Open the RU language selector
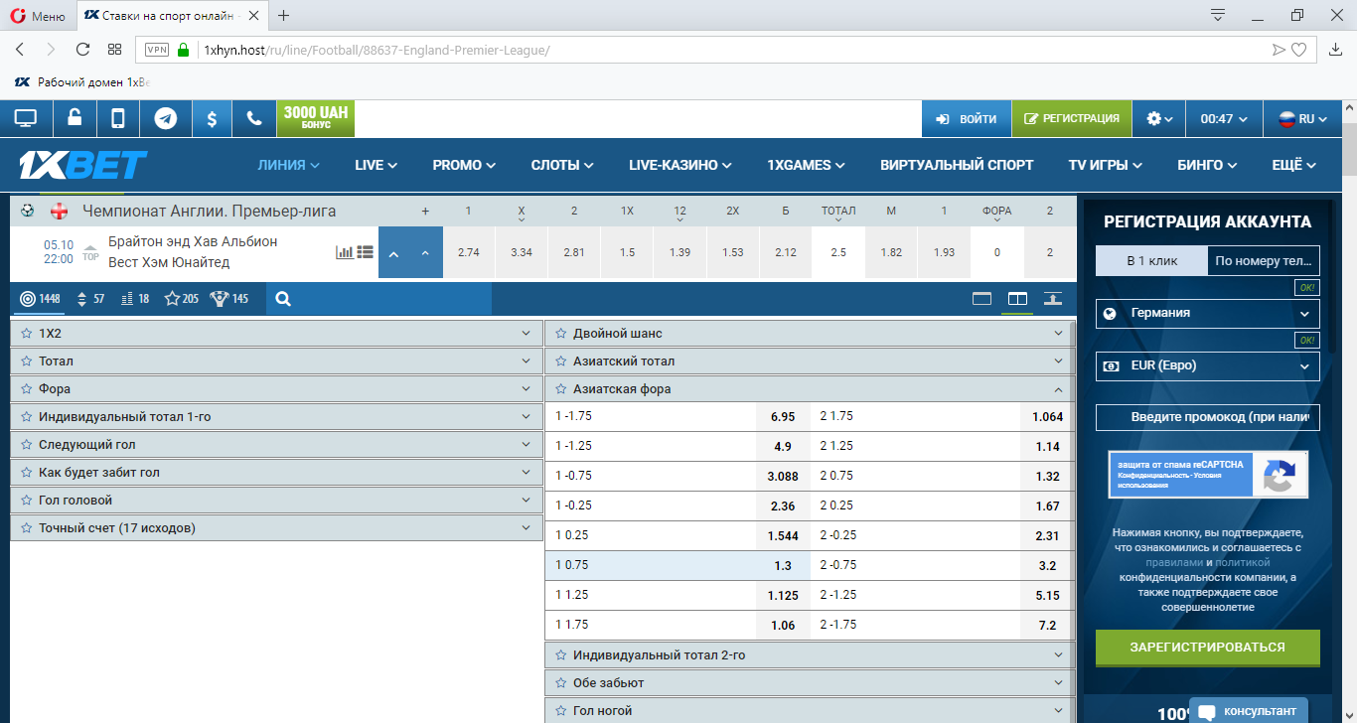 click(x=1303, y=118)
